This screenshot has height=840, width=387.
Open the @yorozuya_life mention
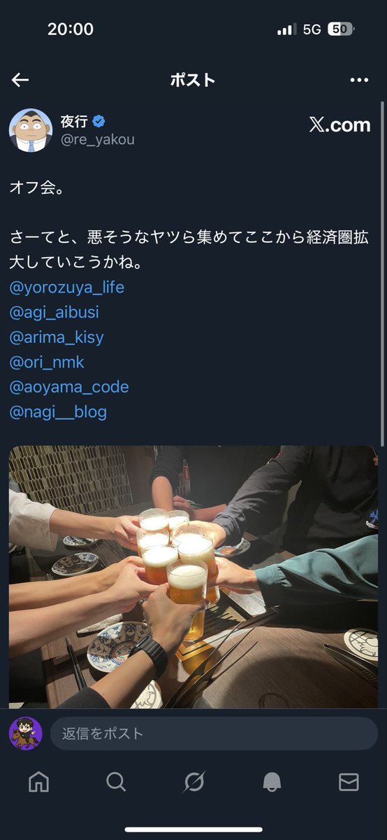(x=67, y=288)
